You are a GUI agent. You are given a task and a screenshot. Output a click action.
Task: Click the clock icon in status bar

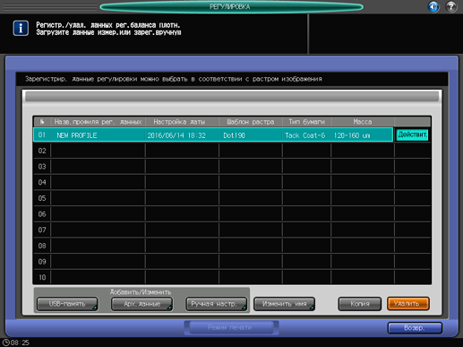tap(5, 343)
